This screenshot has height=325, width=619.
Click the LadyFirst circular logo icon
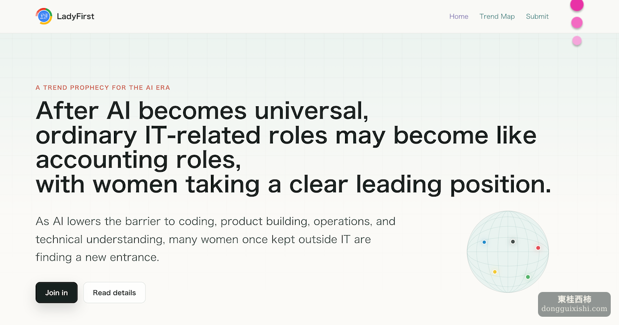[44, 17]
